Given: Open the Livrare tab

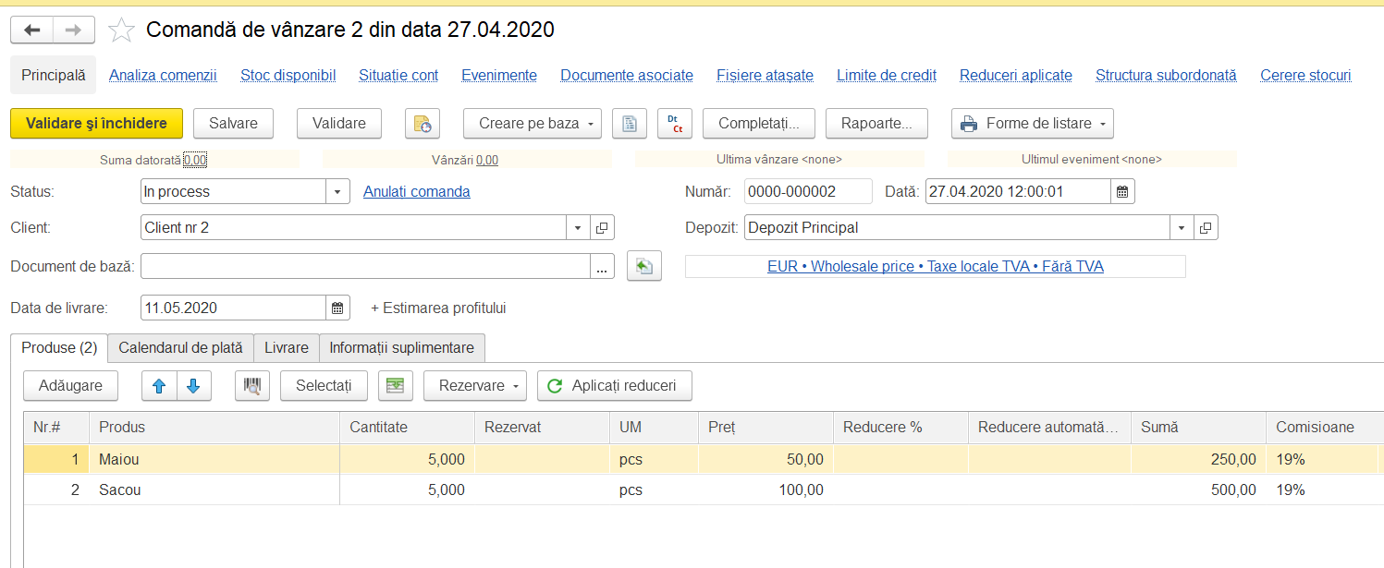Looking at the screenshot, I should coord(287,348).
